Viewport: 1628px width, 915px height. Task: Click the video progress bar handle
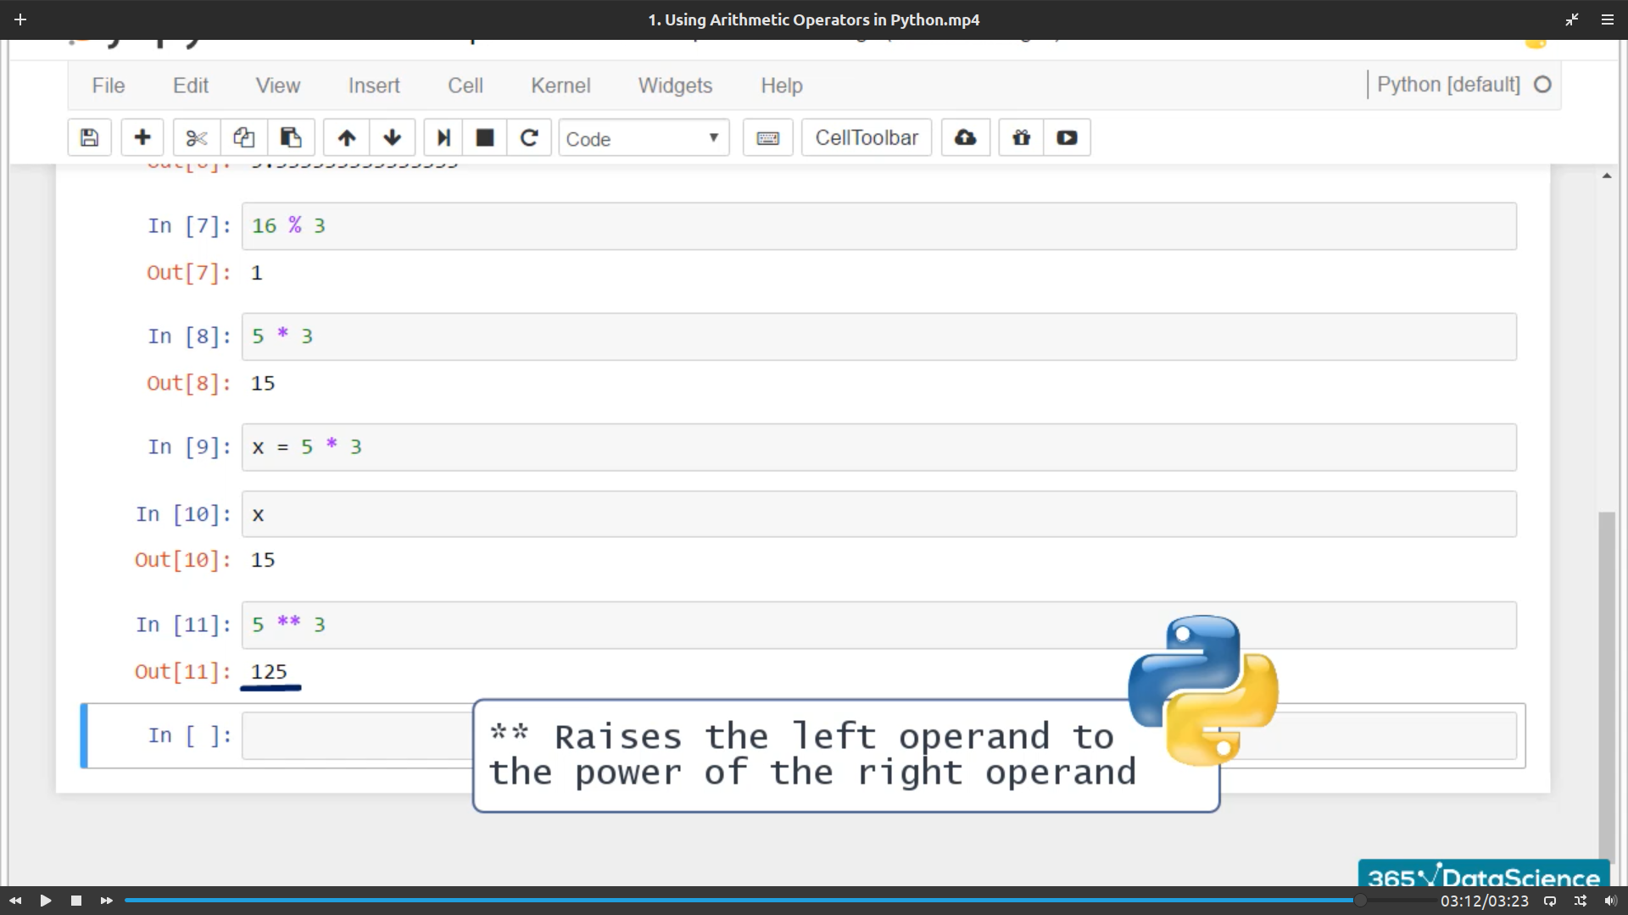pyautogui.click(x=1359, y=901)
